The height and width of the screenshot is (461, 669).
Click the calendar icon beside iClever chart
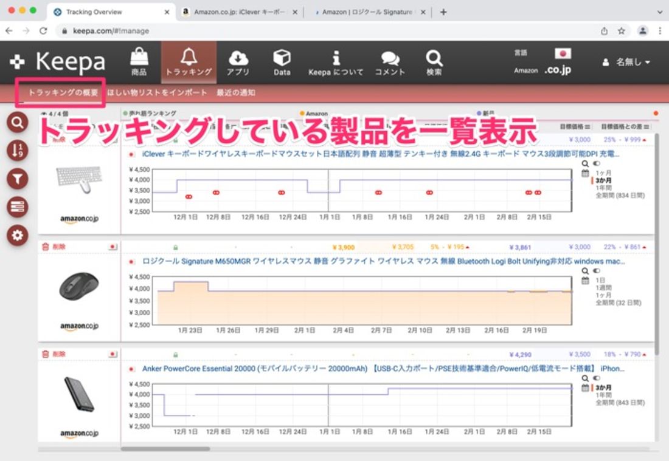(585, 174)
